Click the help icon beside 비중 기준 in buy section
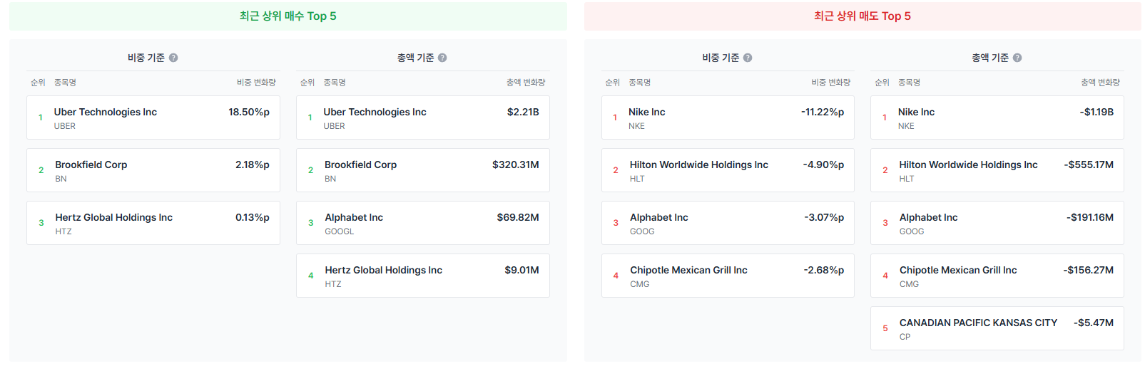The image size is (1145, 376). click(x=173, y=58)
